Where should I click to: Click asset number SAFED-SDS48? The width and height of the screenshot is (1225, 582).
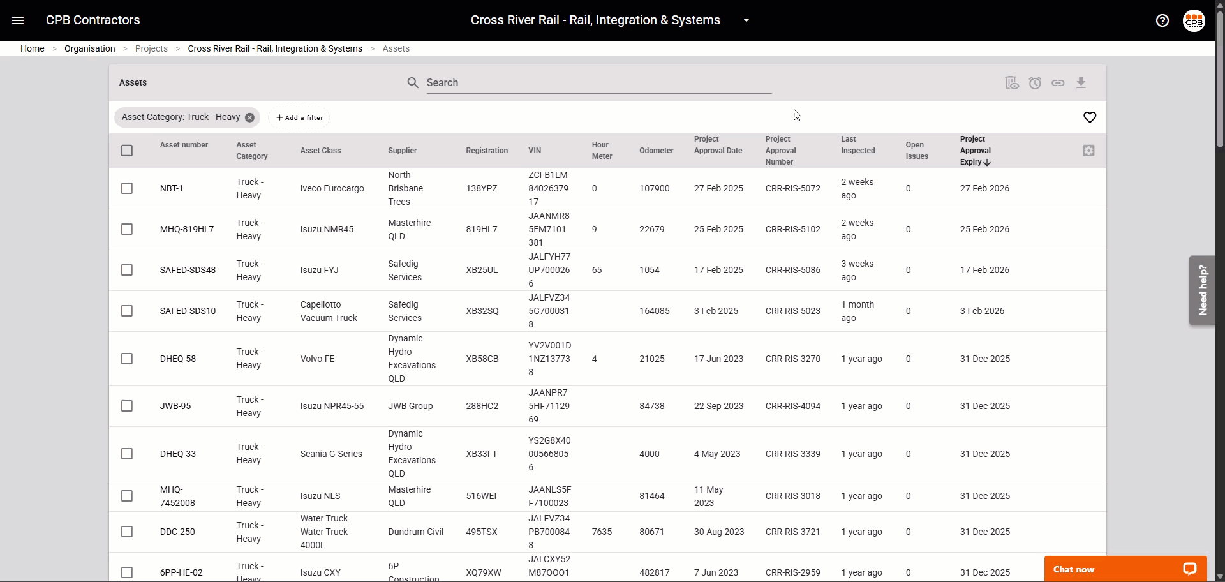188,270
